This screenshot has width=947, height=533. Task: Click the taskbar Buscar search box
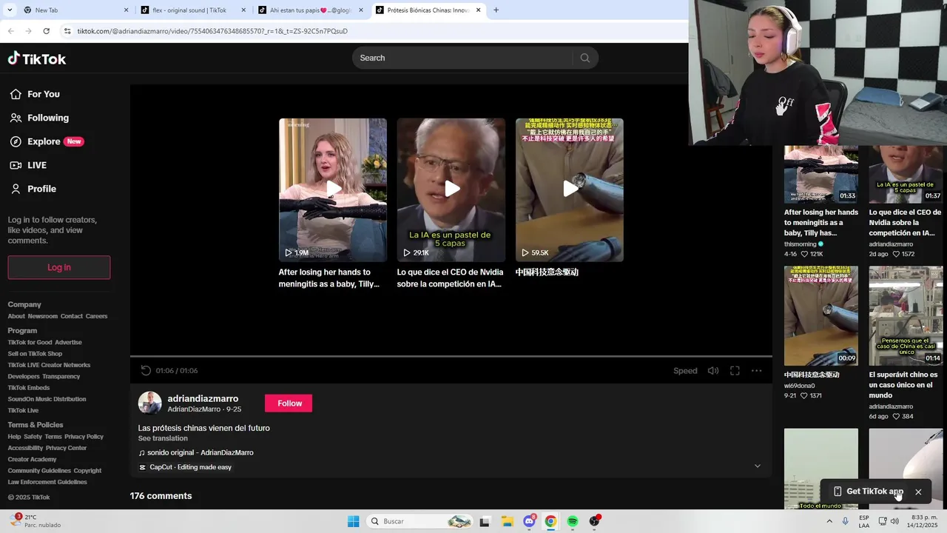coord(420,521)
